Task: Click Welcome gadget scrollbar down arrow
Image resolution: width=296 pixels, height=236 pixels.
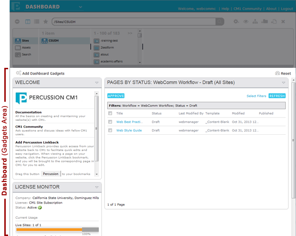Action: [96, 174]
